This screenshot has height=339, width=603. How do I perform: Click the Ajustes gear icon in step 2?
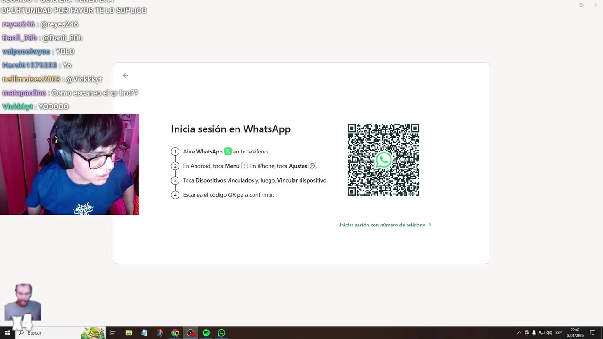tap(312, 166)
